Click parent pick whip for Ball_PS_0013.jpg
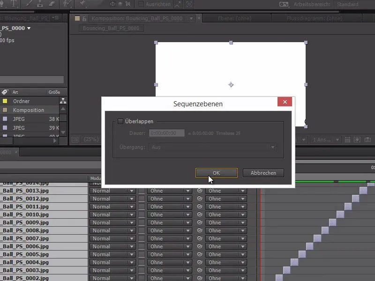 pos(200,191)
